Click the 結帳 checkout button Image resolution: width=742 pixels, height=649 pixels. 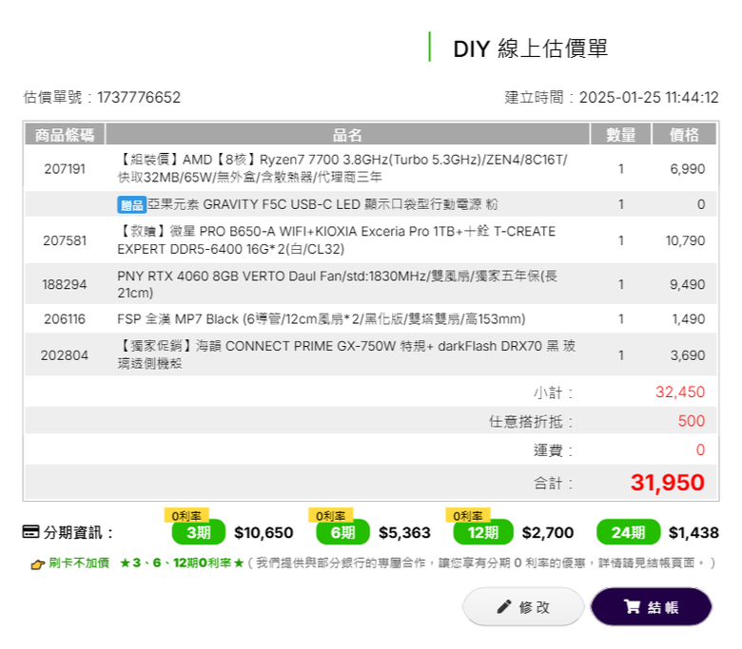point(651,606)
